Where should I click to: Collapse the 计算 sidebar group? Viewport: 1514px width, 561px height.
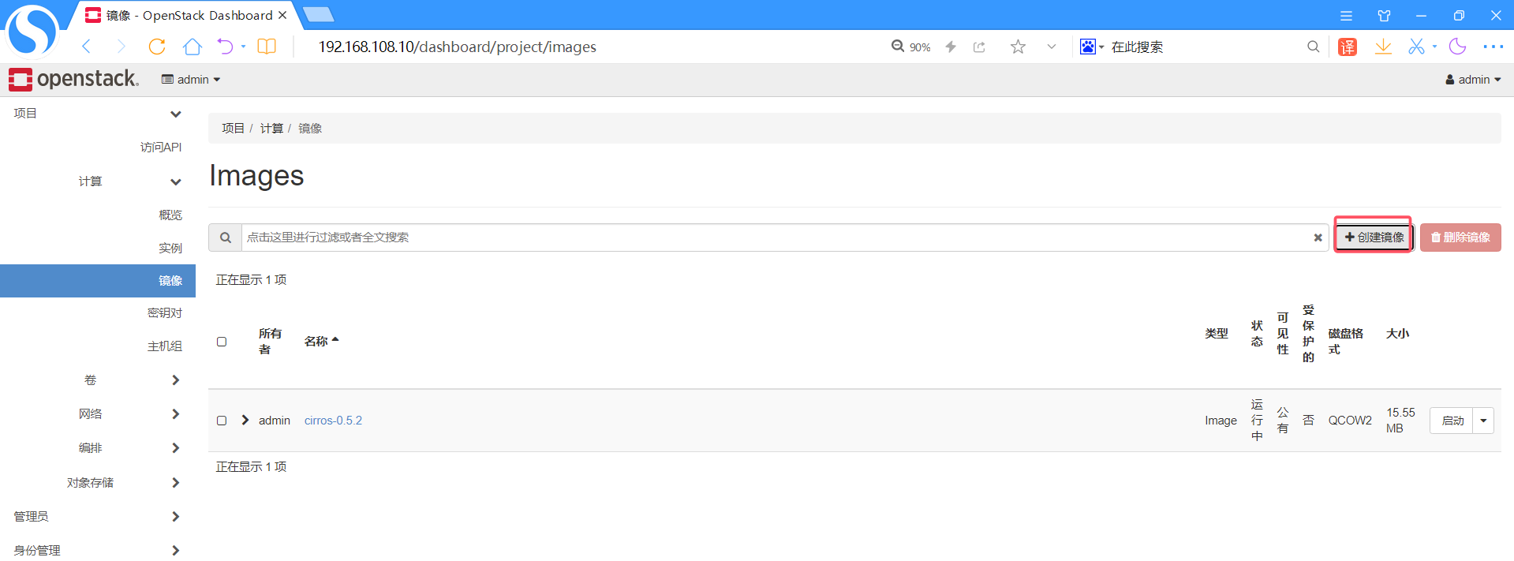pyautogui.click(x=130, y=181)
